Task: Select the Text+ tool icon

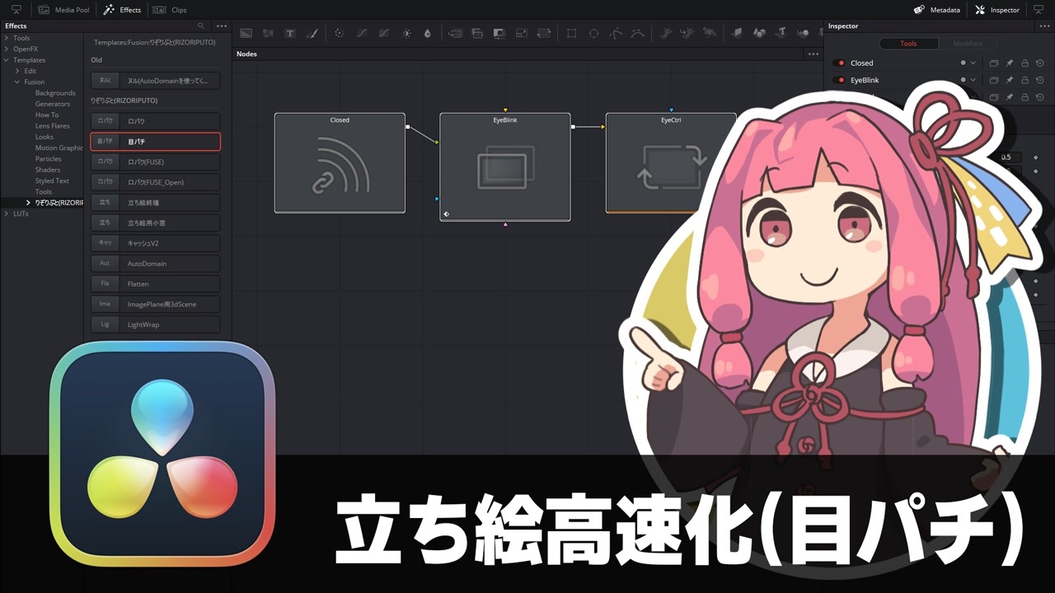Action: [290, 34]
